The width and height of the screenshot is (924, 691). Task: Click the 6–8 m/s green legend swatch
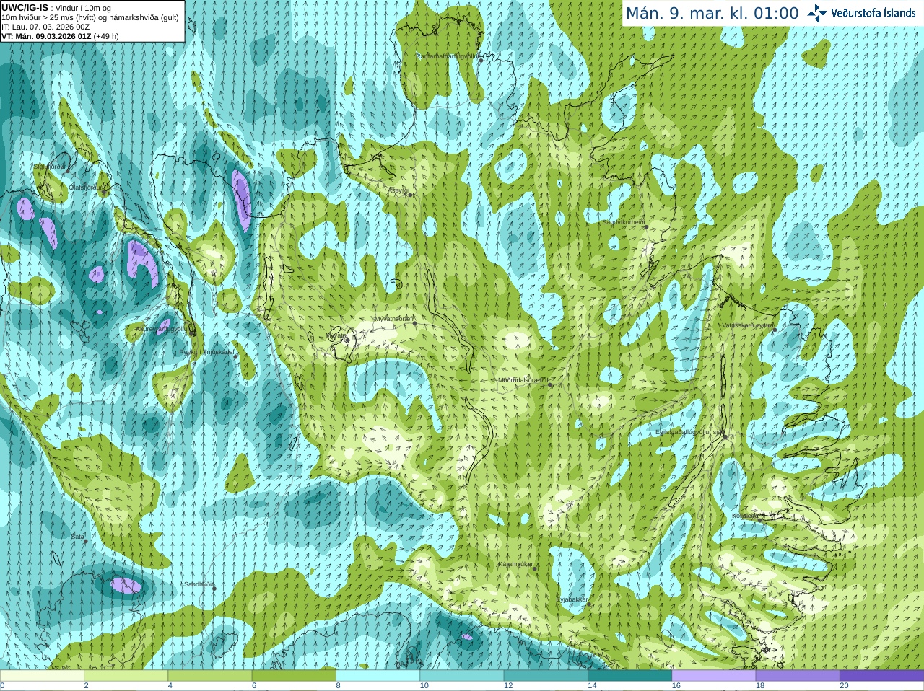click(294, 676)
